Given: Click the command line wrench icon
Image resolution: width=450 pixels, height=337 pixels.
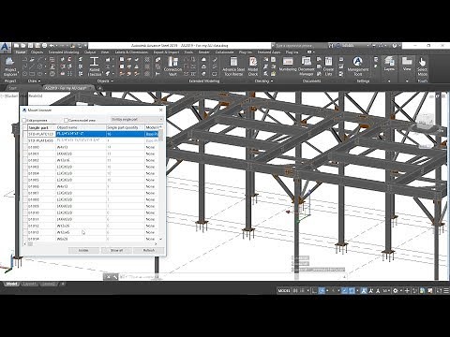Looking at the screenshot, I should click(115, 276).
